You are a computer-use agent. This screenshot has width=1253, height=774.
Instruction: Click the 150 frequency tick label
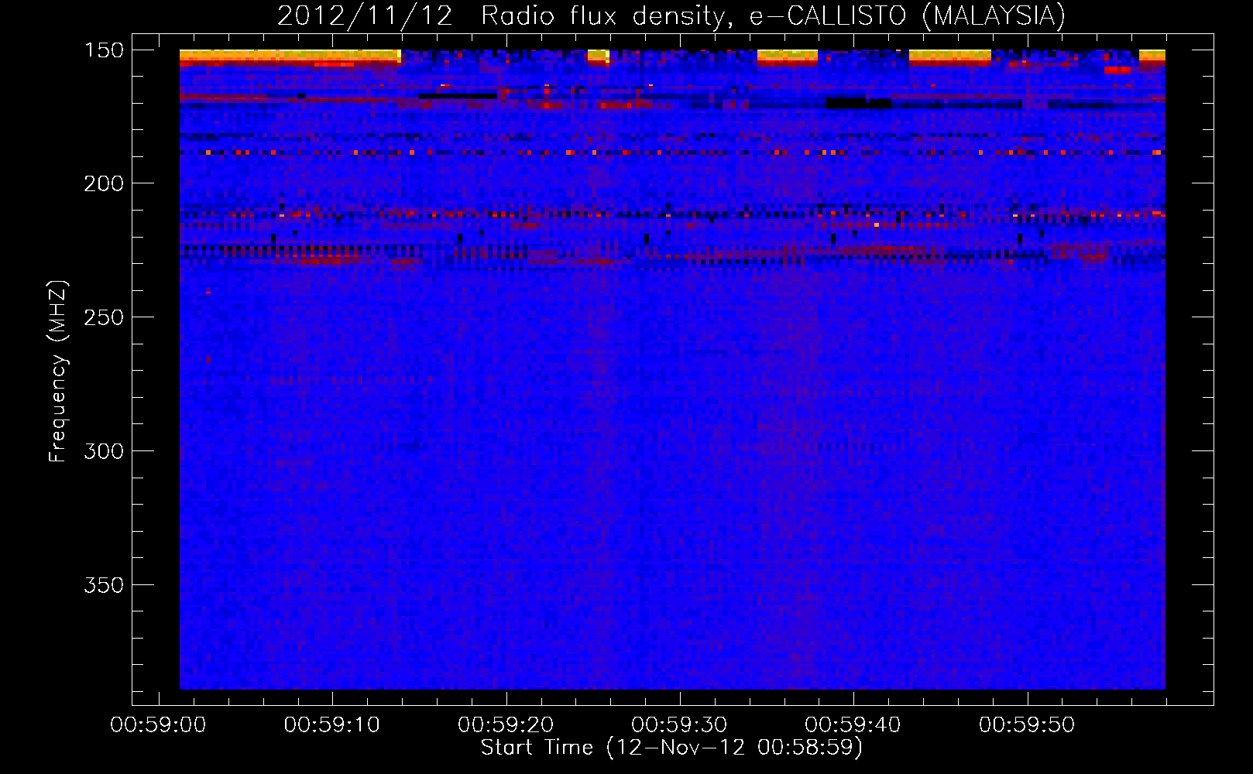pyautogui.click(x=104, y=50)
